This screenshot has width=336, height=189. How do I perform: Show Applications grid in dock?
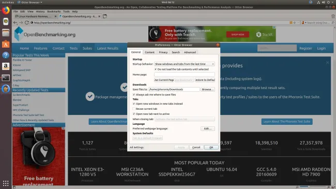[6, 183]
